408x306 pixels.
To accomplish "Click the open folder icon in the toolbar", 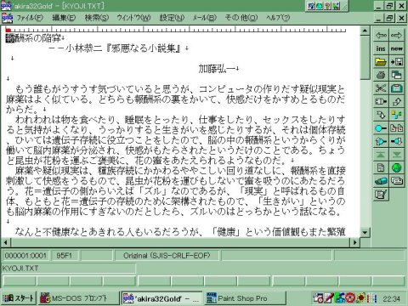I will (x=381, y=62).
